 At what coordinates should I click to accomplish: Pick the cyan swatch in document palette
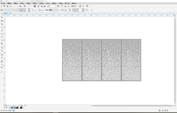[12, 108]
